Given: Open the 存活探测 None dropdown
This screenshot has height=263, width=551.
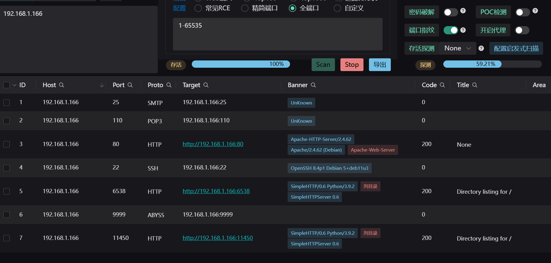Looking at the screenshot, I should point(458,48).
